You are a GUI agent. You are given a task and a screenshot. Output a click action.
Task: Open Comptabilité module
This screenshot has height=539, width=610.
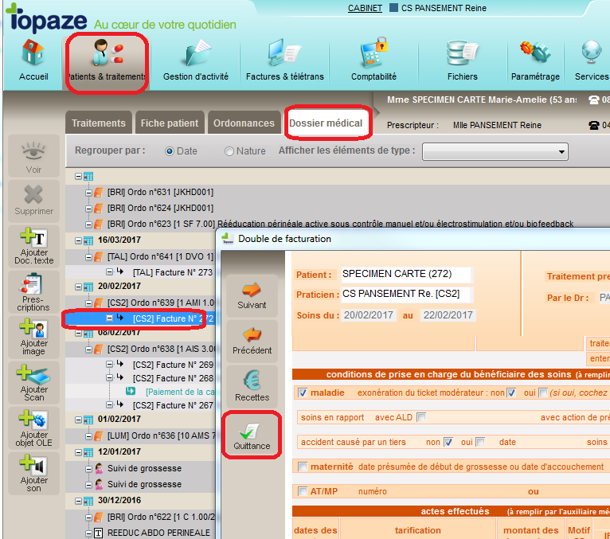pos(373,61)
